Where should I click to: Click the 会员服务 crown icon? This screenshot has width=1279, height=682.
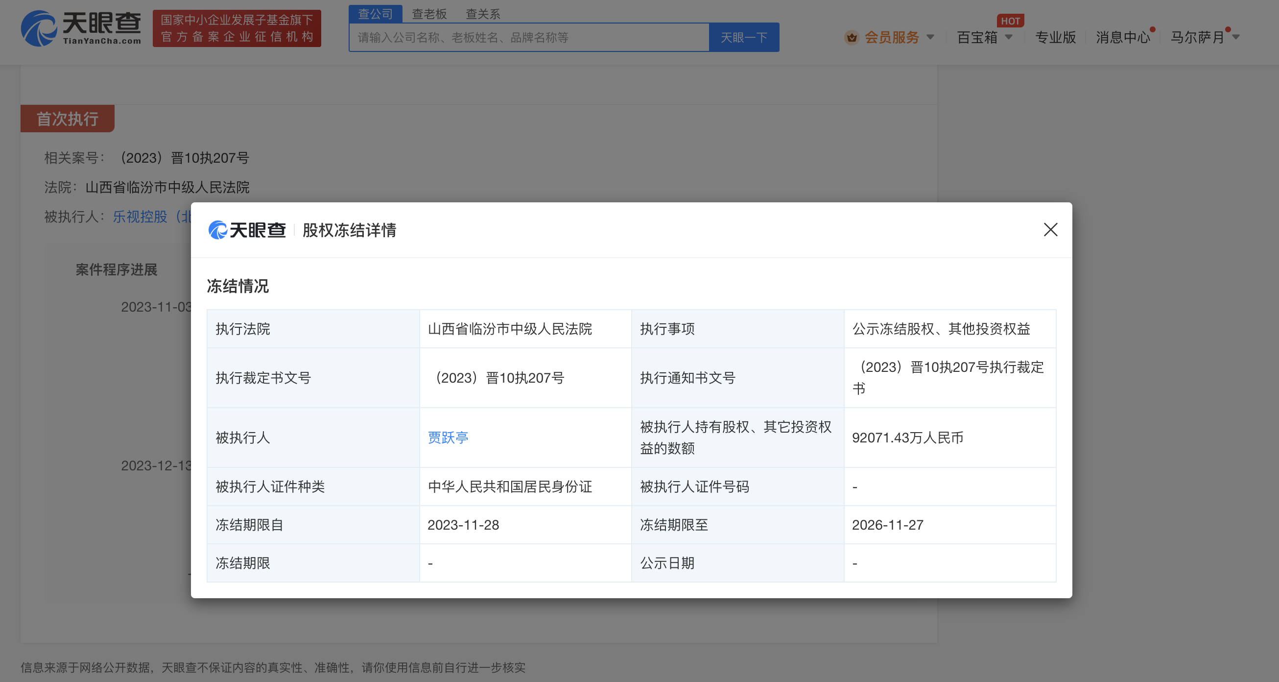click(x=852, y=37)
